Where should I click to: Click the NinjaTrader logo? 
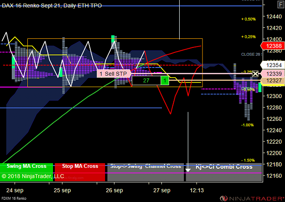point(252,198)
